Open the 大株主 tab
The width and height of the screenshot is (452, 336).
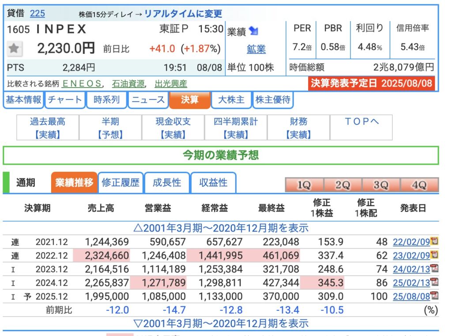pos(231,100)
